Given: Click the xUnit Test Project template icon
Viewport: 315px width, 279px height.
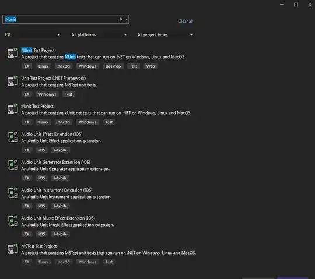Looking at the screenshot, I should point(13,110).
